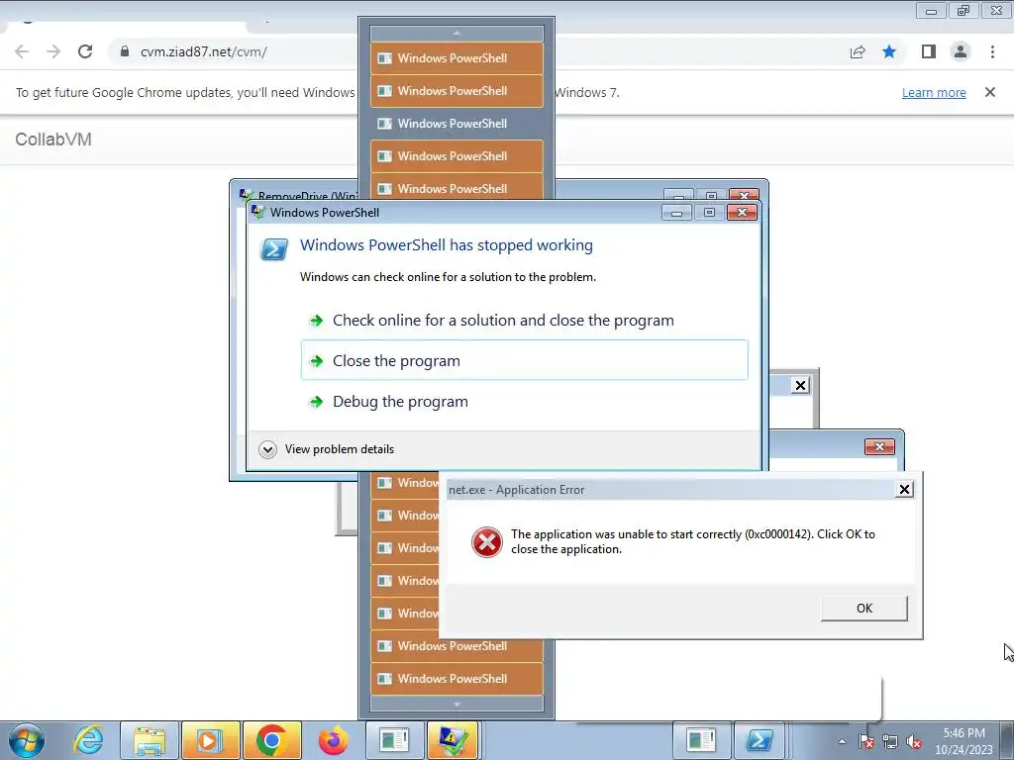Click OK in net.exe Application Error
1014x760 pixels.
(x=863, y=609)
